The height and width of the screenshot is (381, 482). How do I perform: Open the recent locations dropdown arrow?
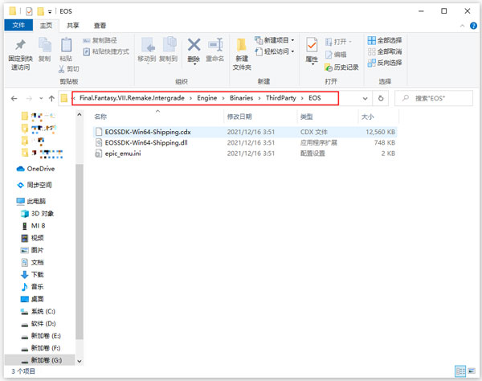41,98
